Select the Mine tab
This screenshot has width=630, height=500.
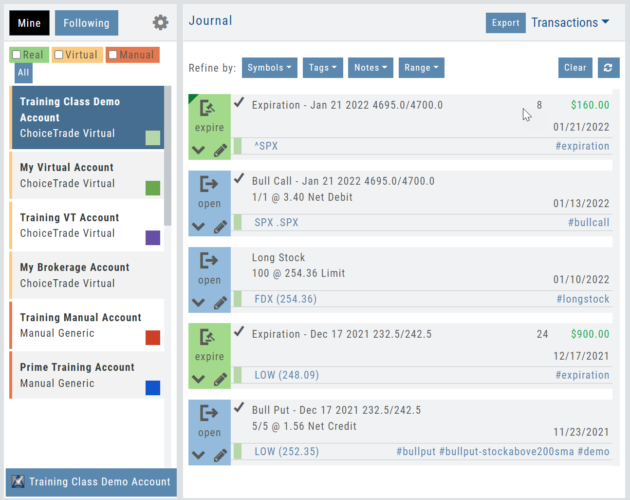[29, 23]
